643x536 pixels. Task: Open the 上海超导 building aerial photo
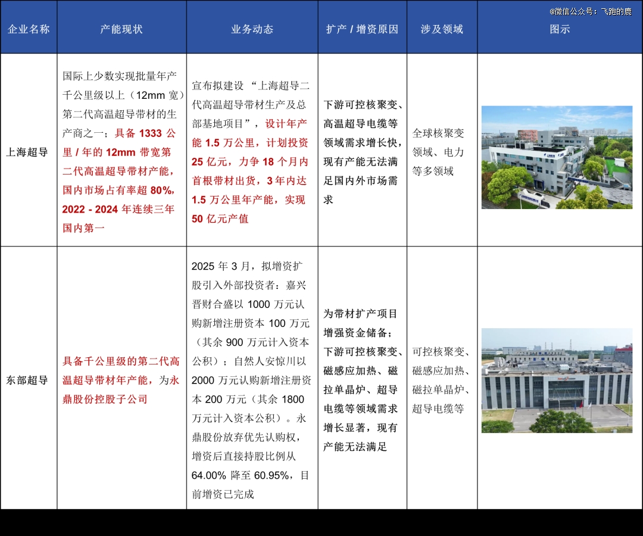(x=557, y=157)
